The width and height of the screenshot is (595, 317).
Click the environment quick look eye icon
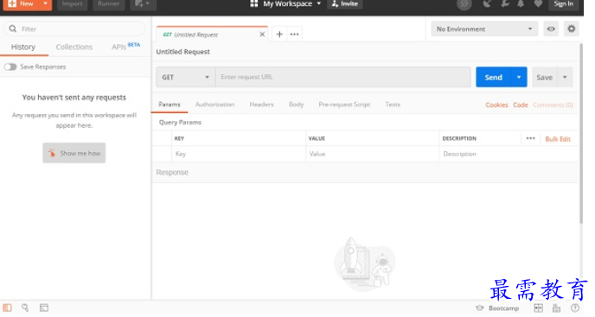click(551, 29)
